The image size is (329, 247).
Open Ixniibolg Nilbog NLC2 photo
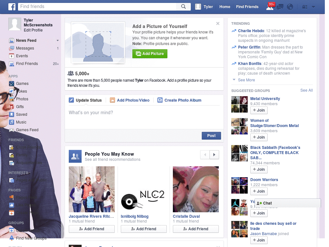(144, 189)
